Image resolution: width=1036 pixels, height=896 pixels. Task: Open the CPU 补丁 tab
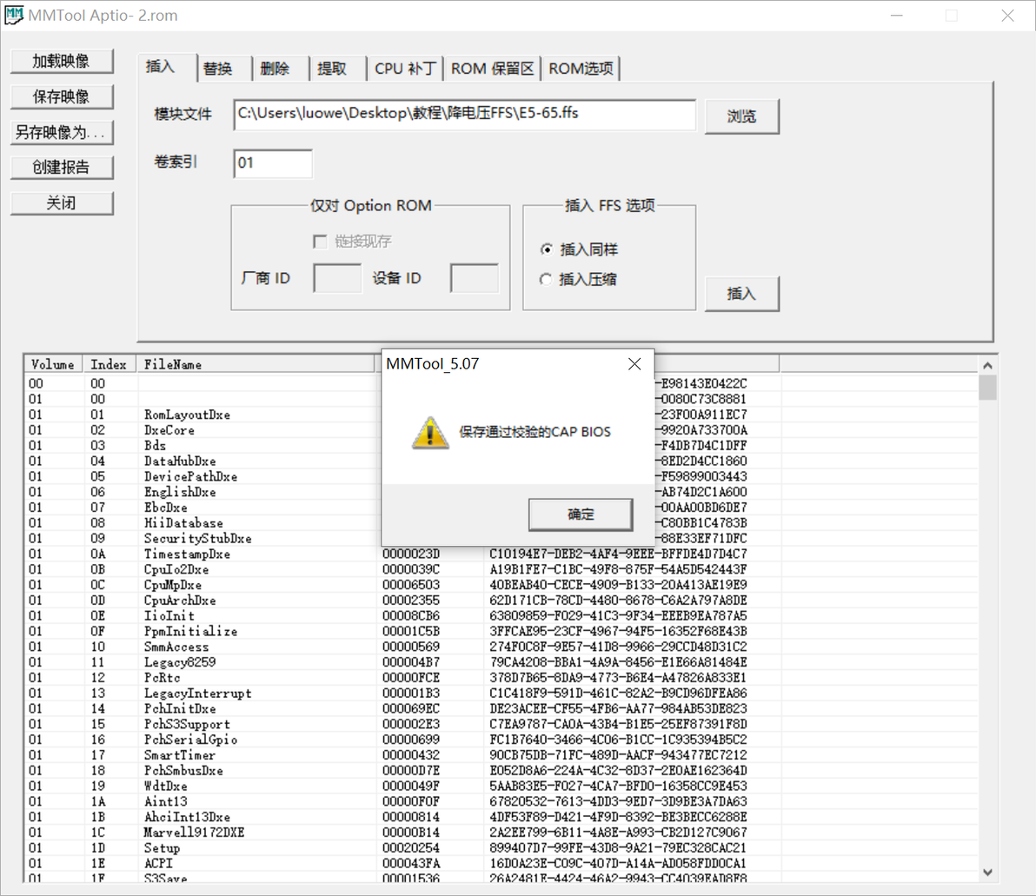click(405, 69)
